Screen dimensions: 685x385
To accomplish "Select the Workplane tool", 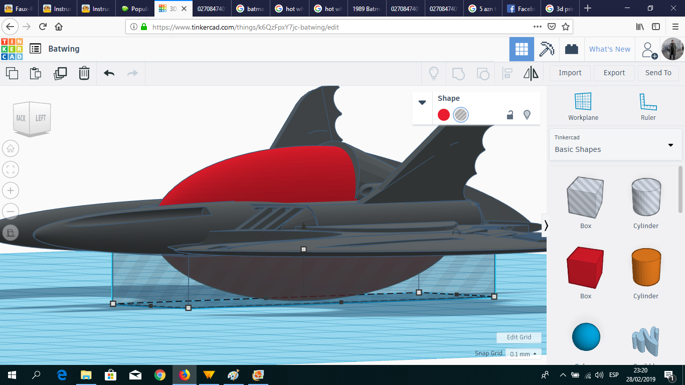I will pyautogui.click(x=583, y=107).
